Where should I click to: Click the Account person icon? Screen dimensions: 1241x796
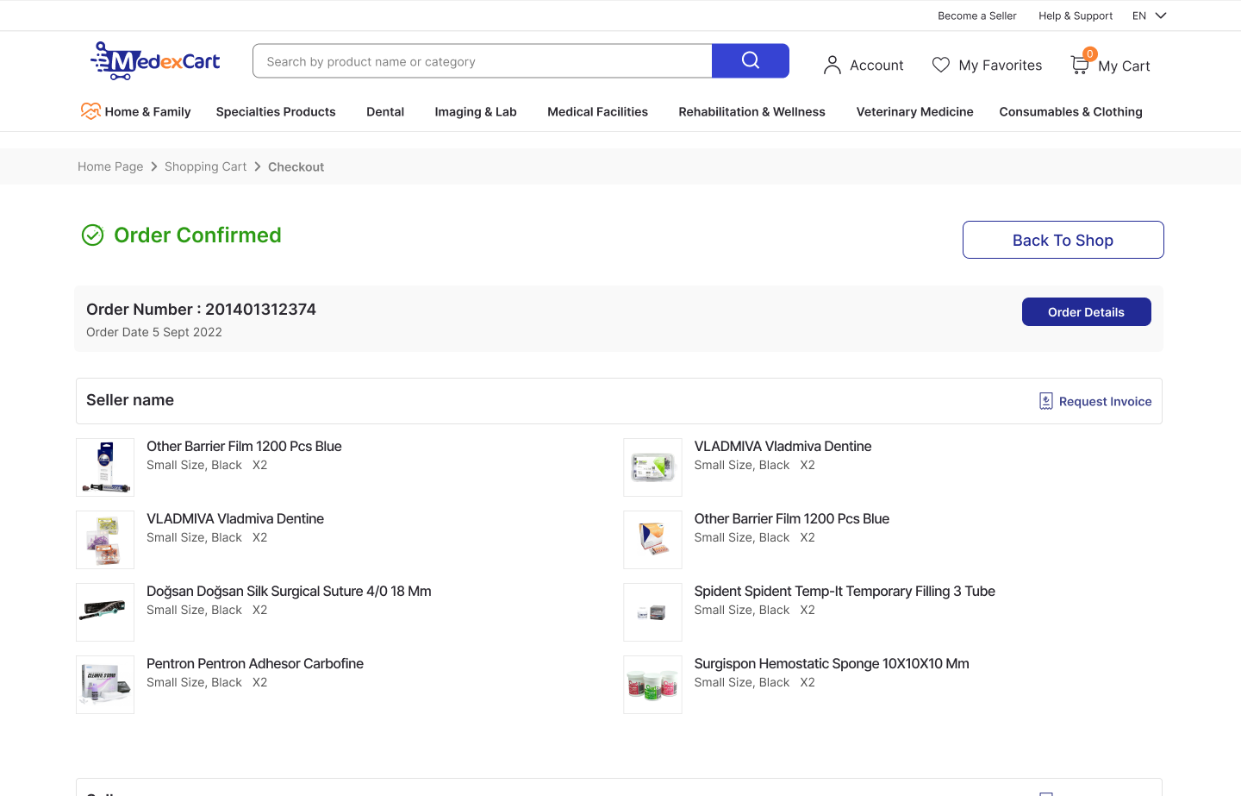(x=832, y=65)
